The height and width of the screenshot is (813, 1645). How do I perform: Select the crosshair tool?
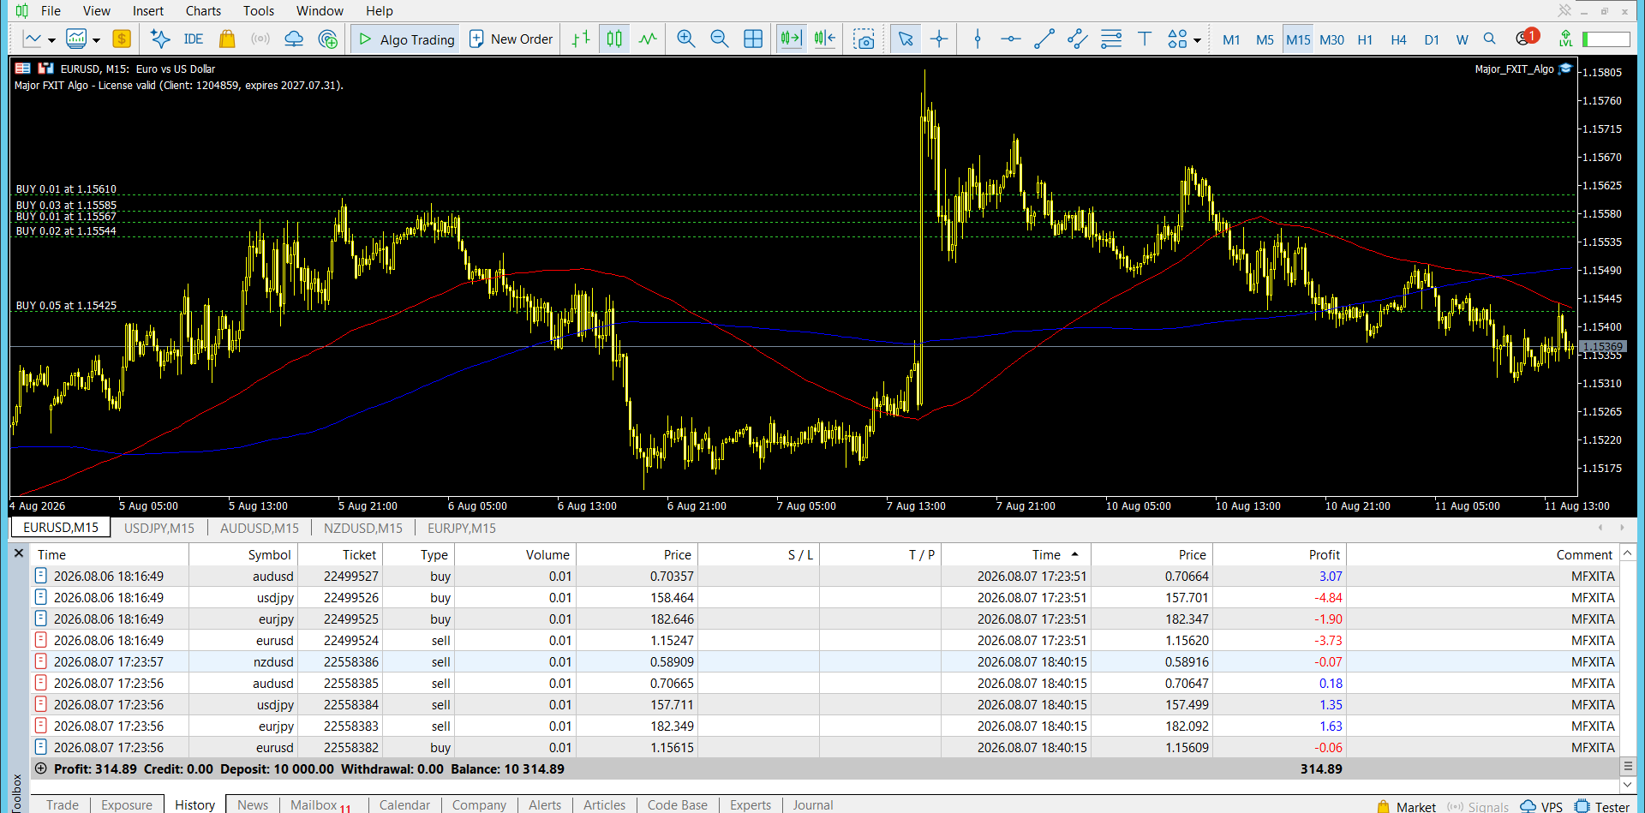939,39
